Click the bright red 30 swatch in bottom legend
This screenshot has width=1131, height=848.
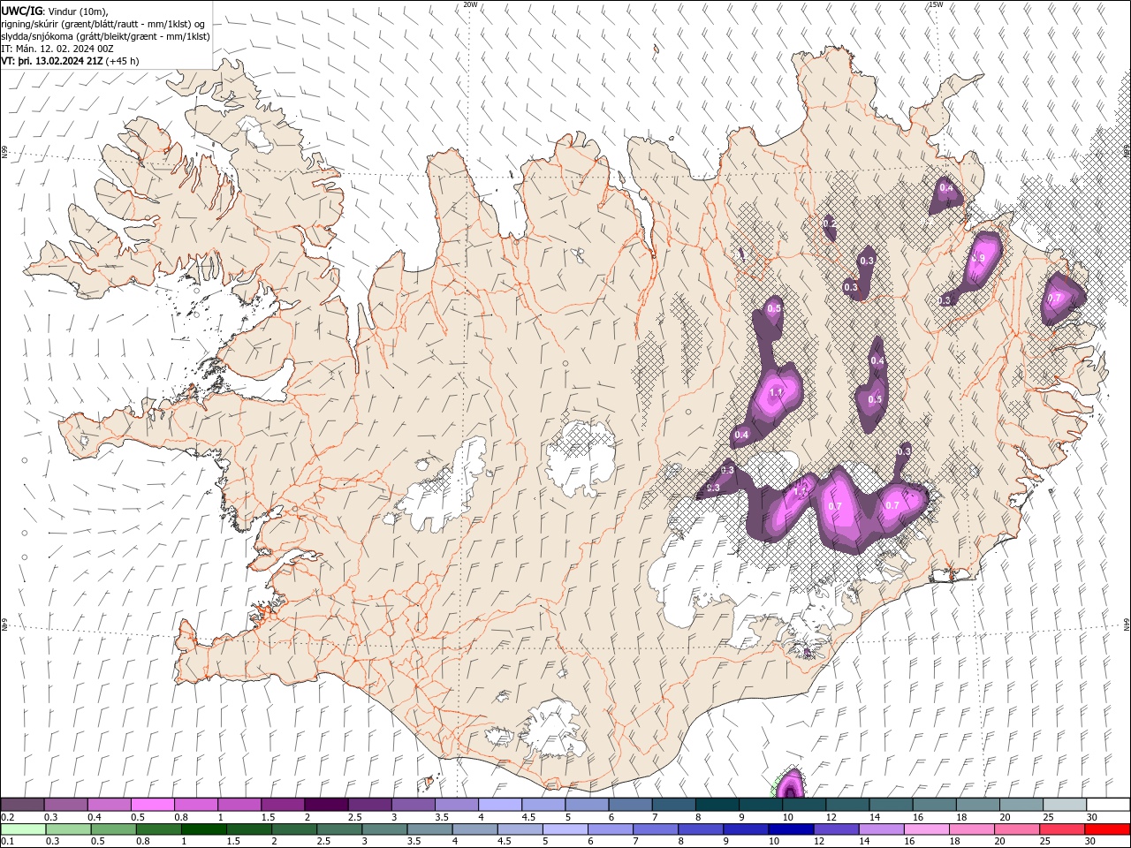[1108, 829]
